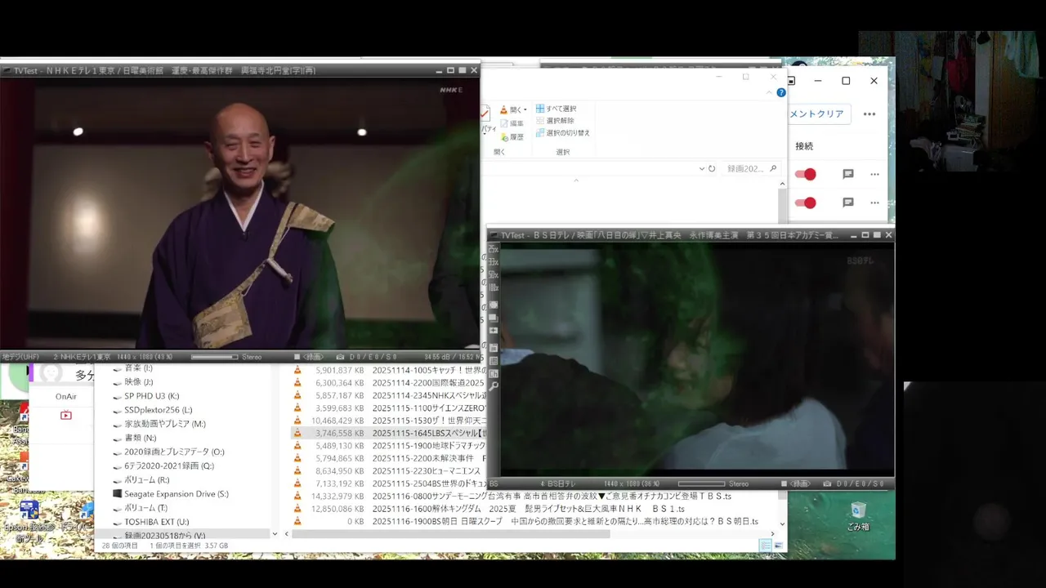Screen dimensions: 1046x588
Task: Open ごみ箱 recycle bin desktop icon
Action: click(x=857, y=516)
